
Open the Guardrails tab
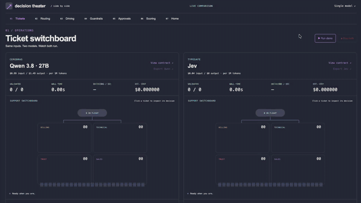[94, 19]
